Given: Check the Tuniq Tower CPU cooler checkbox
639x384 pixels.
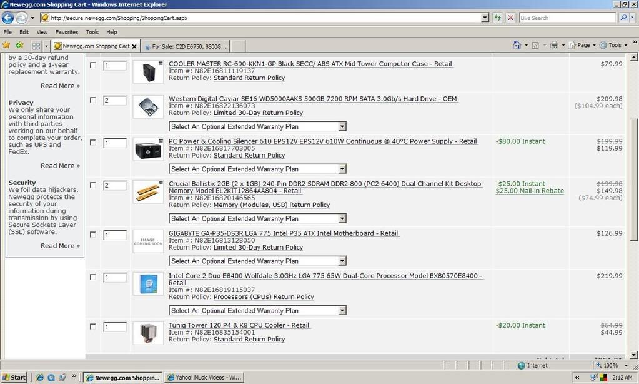Looking at the screenshot, I should 92,326.
